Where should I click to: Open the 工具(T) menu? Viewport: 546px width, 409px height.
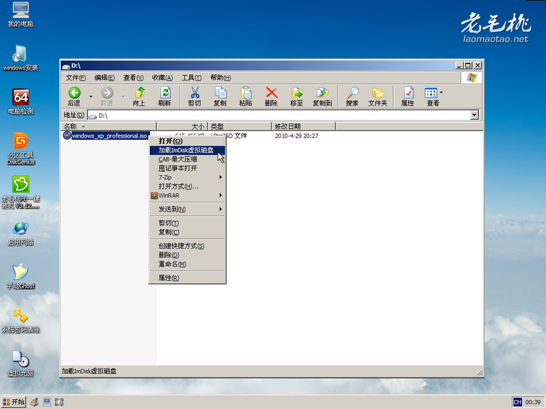coord(191,78)
